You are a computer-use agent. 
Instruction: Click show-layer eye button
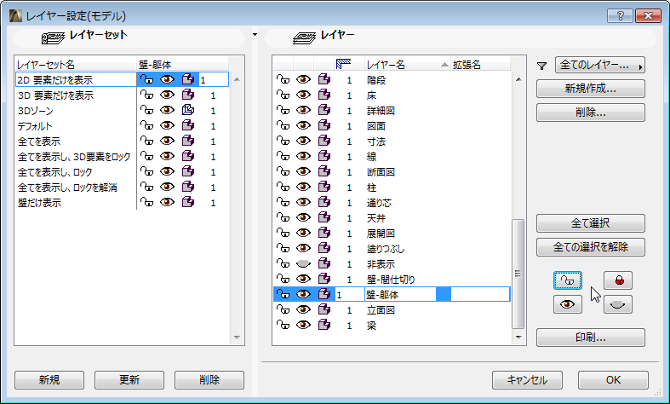coord(568,305)
